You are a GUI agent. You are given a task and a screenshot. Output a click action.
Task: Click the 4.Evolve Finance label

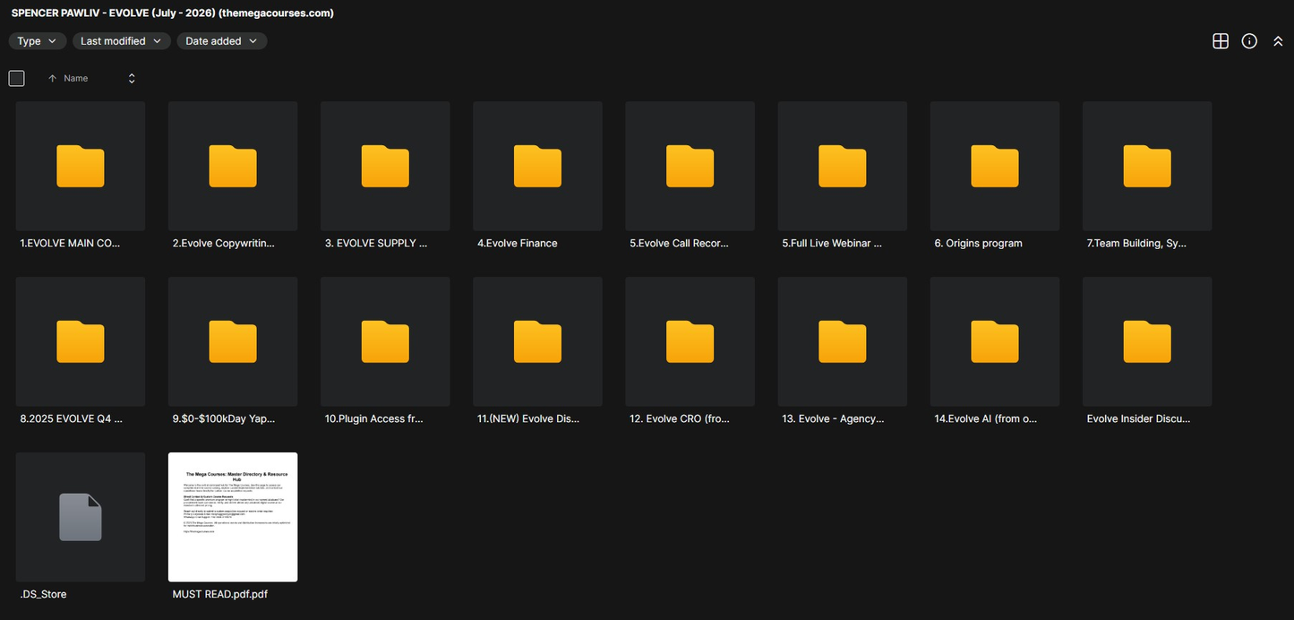click(518, 244)
